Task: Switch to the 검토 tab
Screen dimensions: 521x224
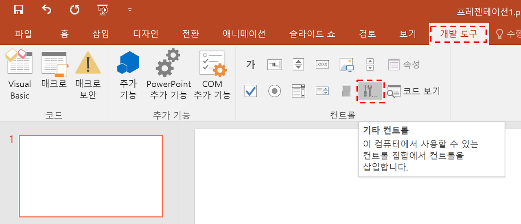Action: pyautogui.click(x=368, y=34)
